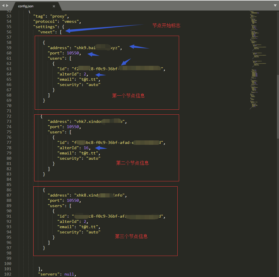Click "users": [ on line 89
This screenshot has height=277, width=279.
(60, 206)
